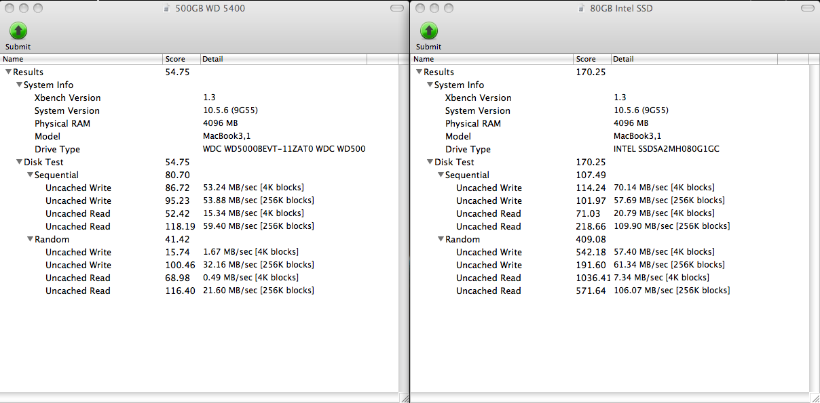The width and height of the screenshot is (820, 403).
Task: Collapse Random group in 500GB WD 5400 window
Action: click(30, 239)
